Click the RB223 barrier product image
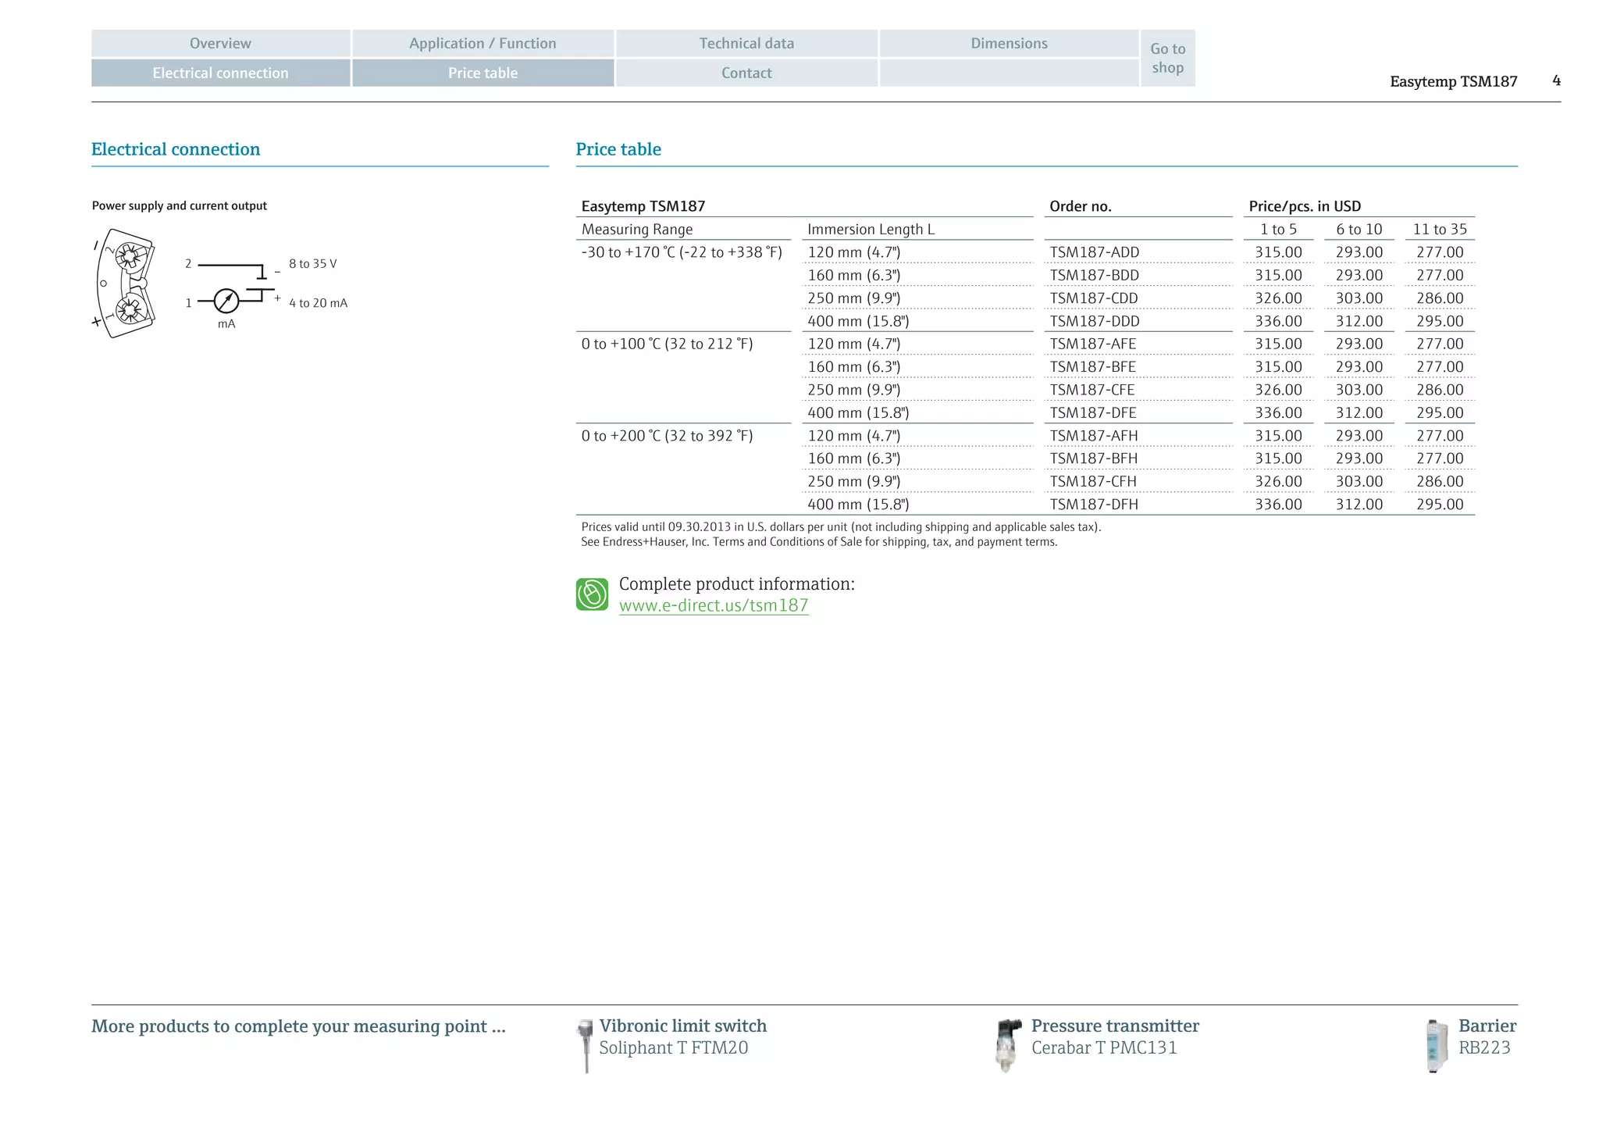This screenshot has width=1599, height=1131. [1435, 1046]
